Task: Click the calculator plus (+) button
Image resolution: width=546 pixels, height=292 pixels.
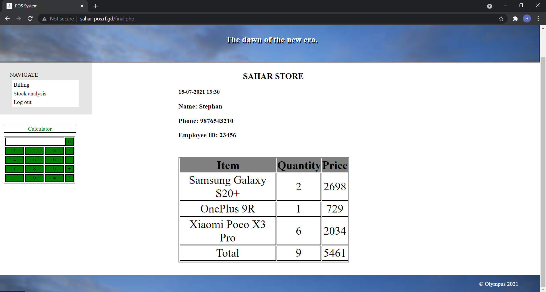Action: point(69,169)
